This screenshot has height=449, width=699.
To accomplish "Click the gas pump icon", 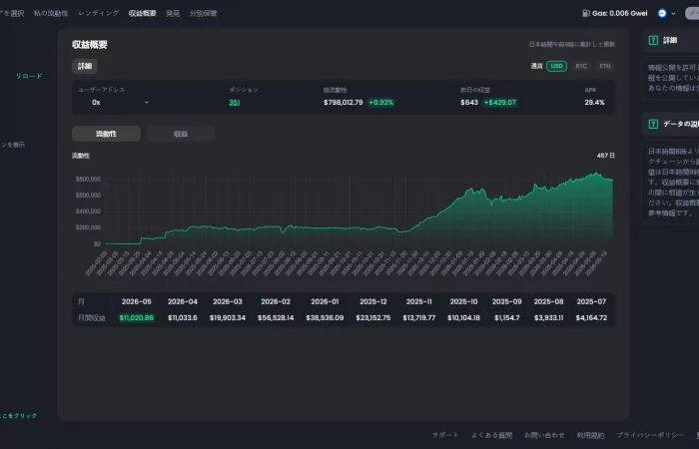I will (x=586, y=13).
